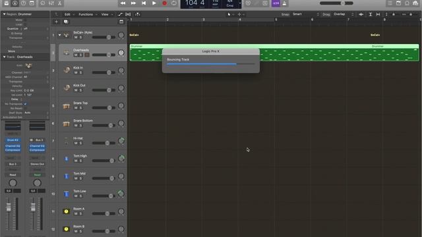The image size is (422, 237).
Task: Enable the region Mute checkbox
Action: click(25, 20)
